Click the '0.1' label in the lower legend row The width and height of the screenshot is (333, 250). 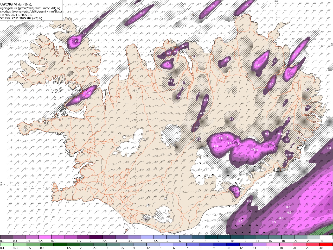click(x=2, y=248)
